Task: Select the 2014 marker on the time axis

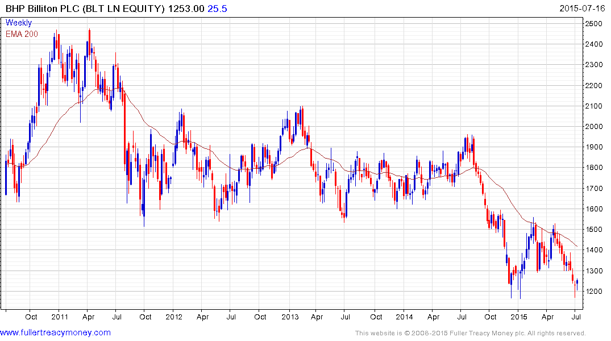Action: tap(405, 317)
